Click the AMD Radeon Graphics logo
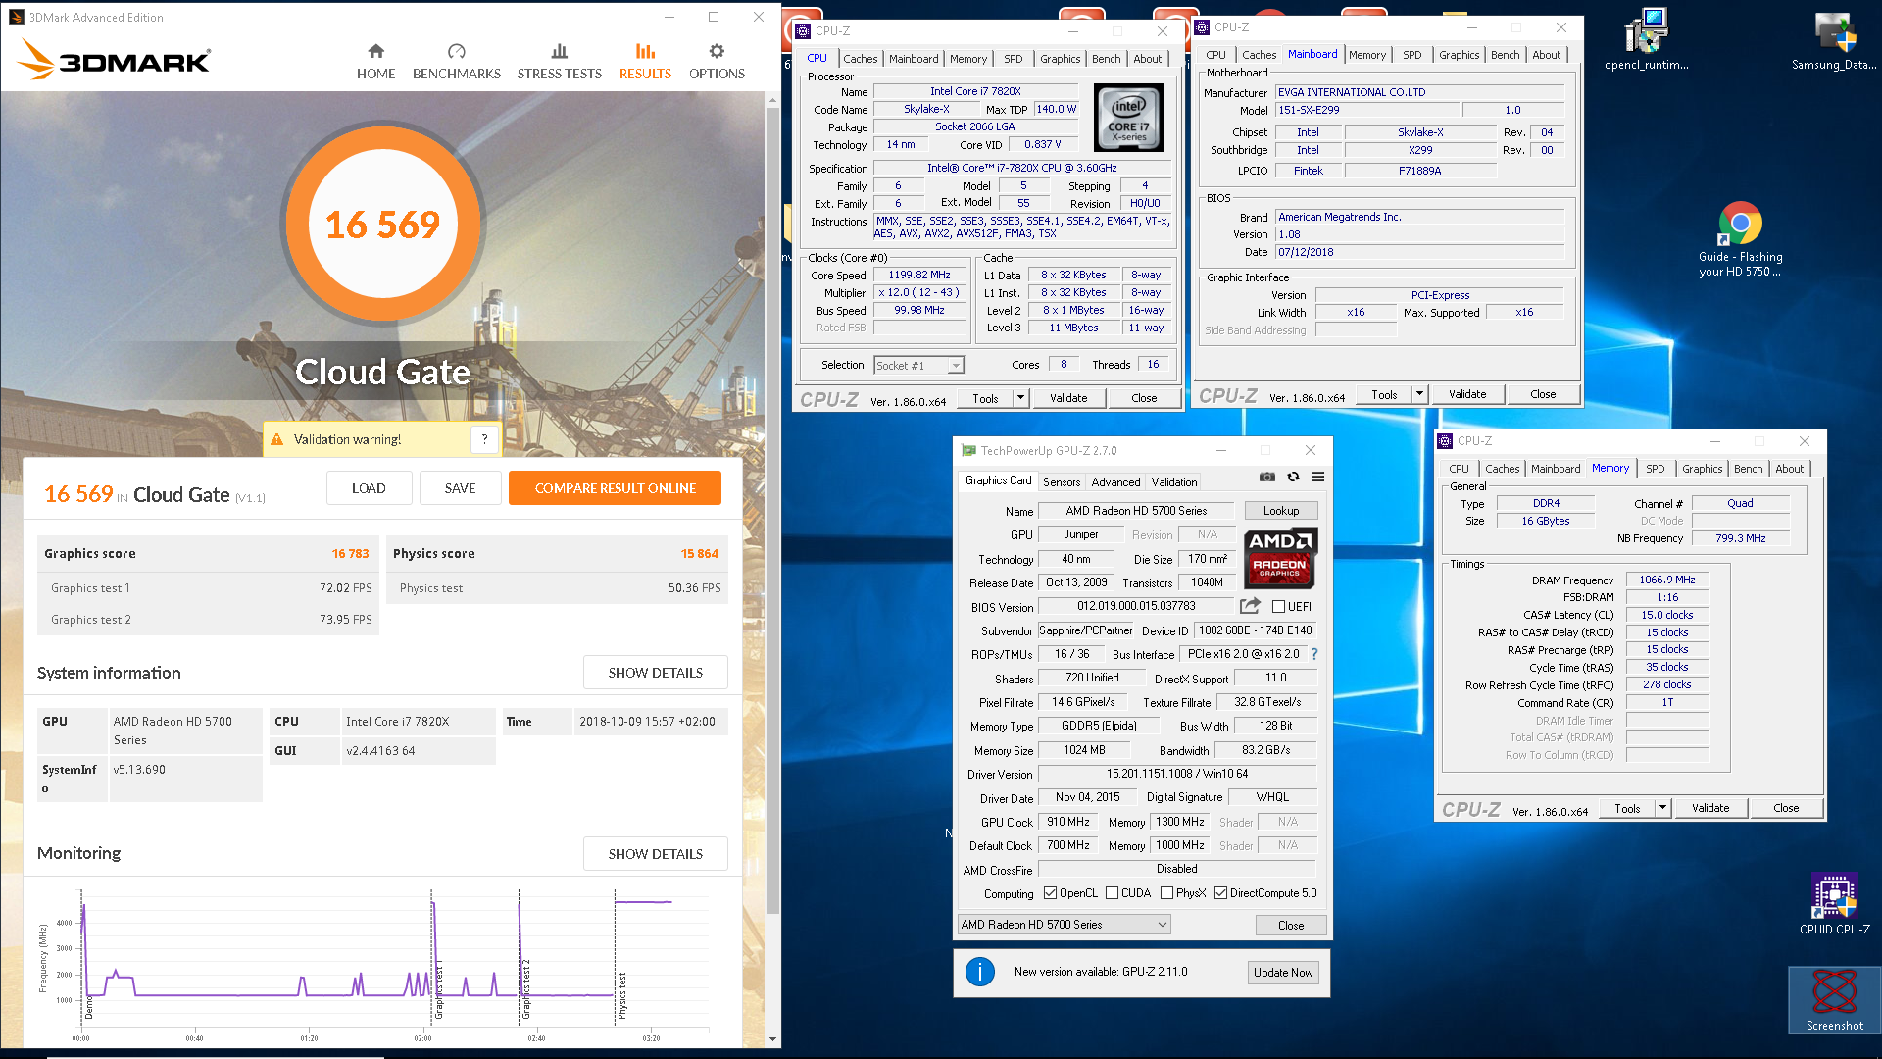 point(1280,558)
